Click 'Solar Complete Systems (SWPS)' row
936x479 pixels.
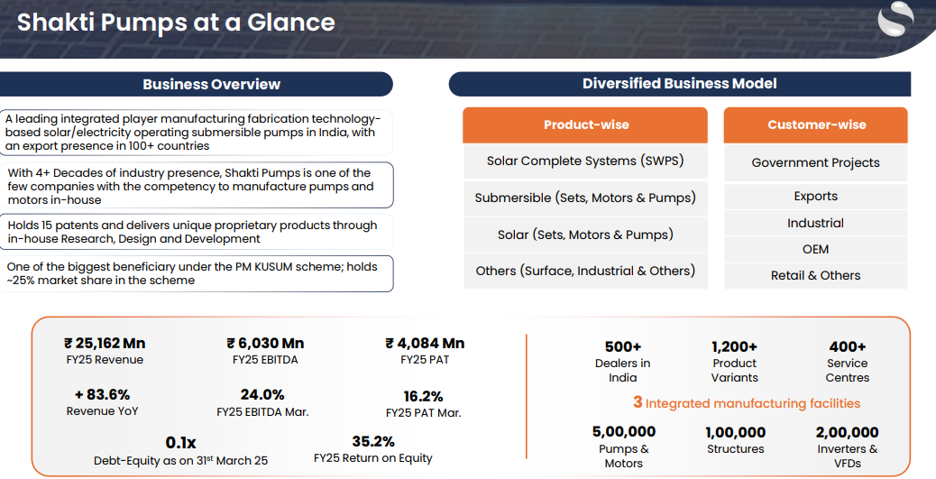[x=585, y=161]
